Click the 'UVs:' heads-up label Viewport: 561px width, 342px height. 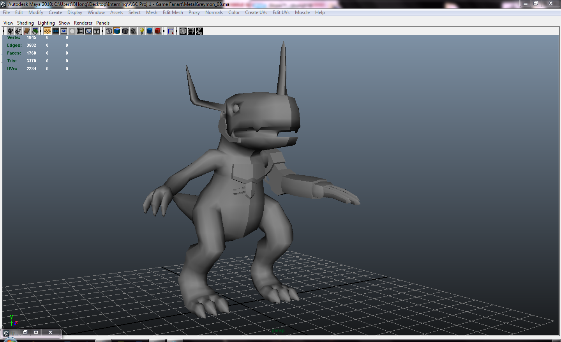(12, 69)
